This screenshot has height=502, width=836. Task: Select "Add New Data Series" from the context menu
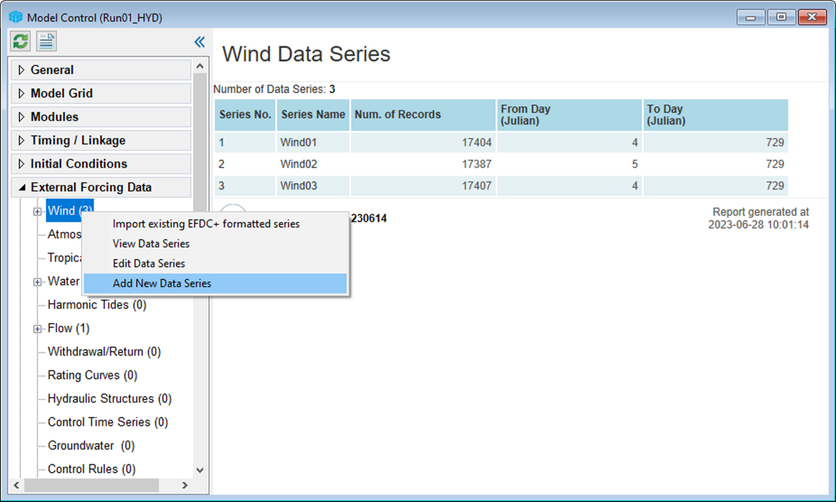(162, 283)
